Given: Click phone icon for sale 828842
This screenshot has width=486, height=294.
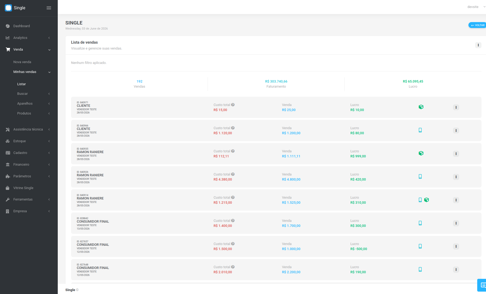Looking at the screenshot, I should pyautogui.click(x=420, y=223).
